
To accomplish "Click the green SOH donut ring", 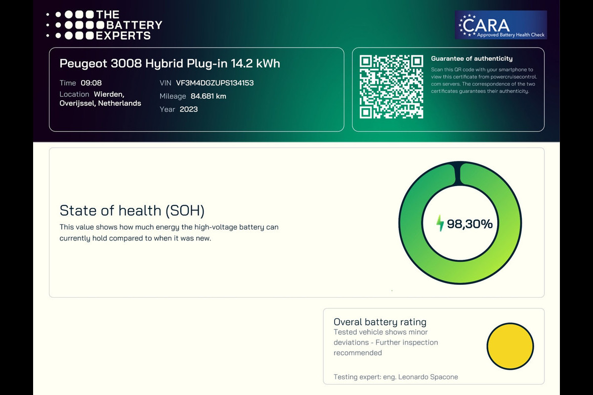I will pyautogui.click(x=461, y=224).
